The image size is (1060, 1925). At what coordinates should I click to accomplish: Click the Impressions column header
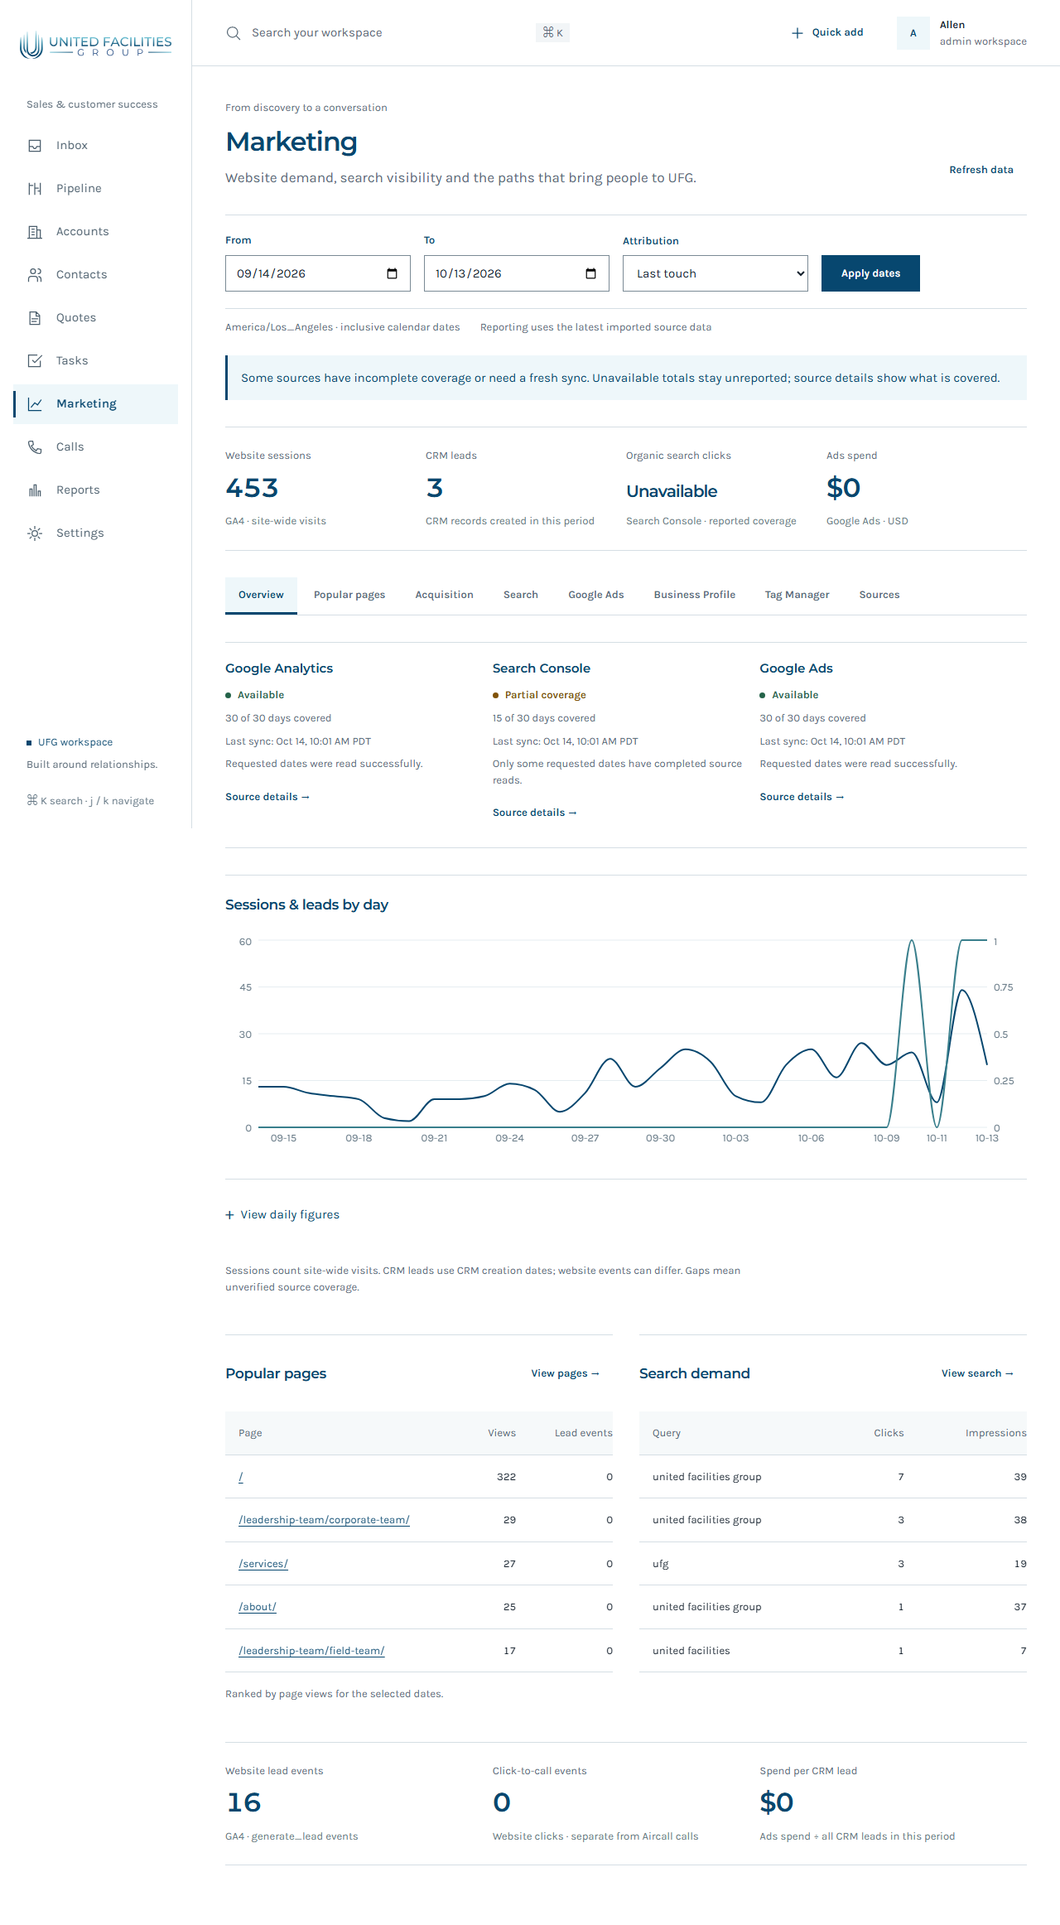coord(995,1433)
